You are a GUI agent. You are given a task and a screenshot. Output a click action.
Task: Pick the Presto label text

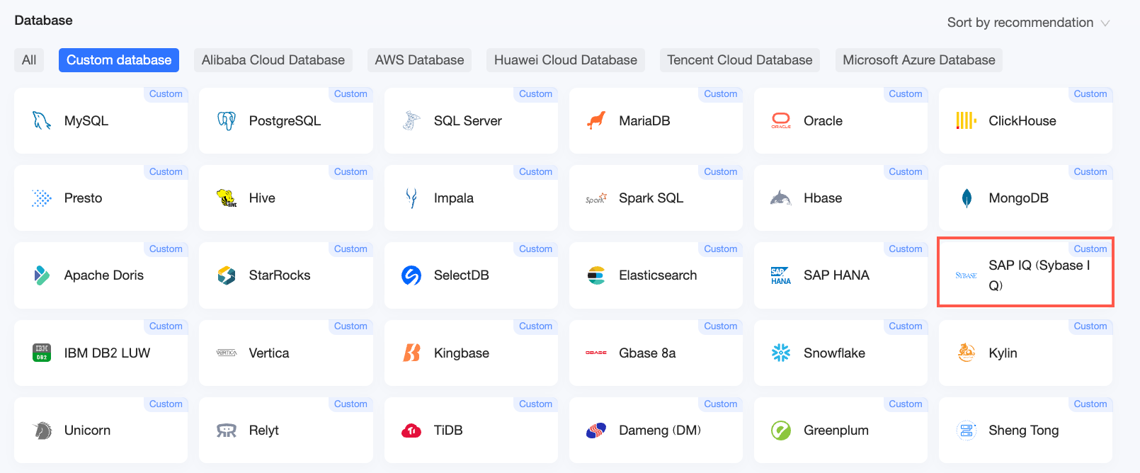coord(83,198)
